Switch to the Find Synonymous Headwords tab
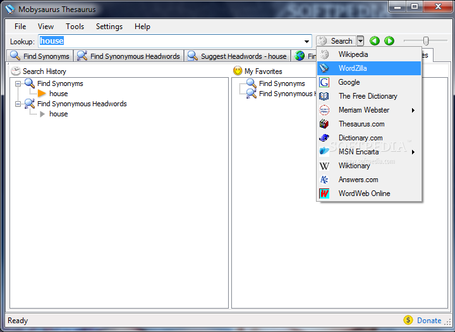 click(x=128, y=56)
